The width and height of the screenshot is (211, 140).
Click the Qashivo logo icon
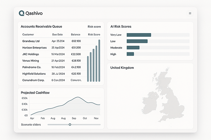click(x=21, y=13)
